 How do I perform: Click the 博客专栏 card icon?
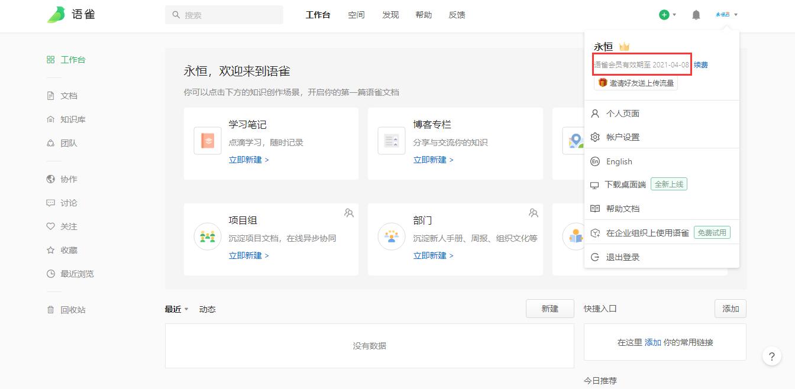(392, 141)
